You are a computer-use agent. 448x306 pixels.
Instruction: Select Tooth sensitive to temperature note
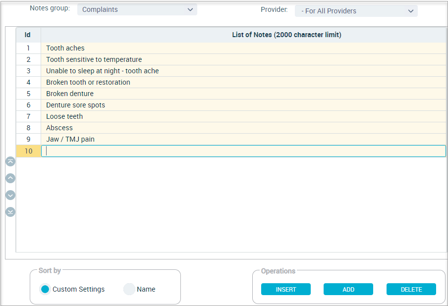click(243, 59)
